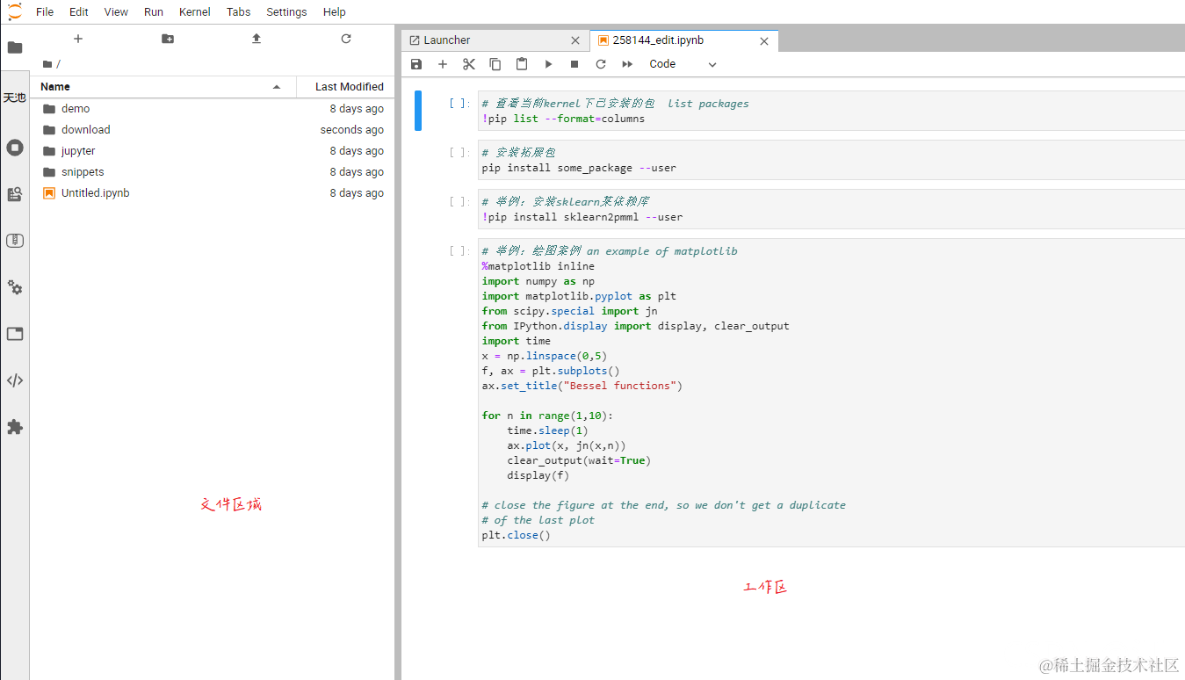Refresh the file list

[x=346, y=39]
